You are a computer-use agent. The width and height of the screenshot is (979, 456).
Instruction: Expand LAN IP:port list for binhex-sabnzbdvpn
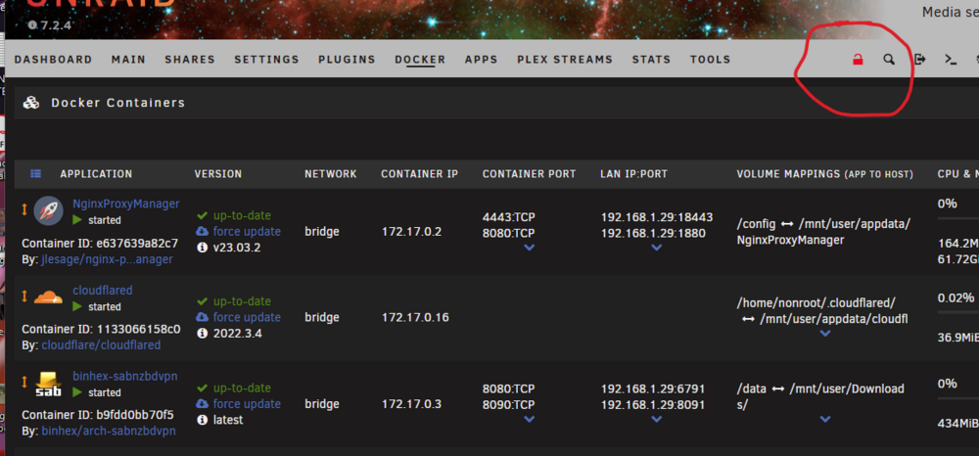(x=656, y=420)
